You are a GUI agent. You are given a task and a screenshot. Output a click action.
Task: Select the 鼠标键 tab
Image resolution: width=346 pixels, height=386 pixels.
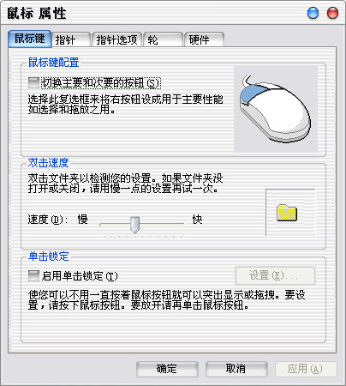(30, 39)
